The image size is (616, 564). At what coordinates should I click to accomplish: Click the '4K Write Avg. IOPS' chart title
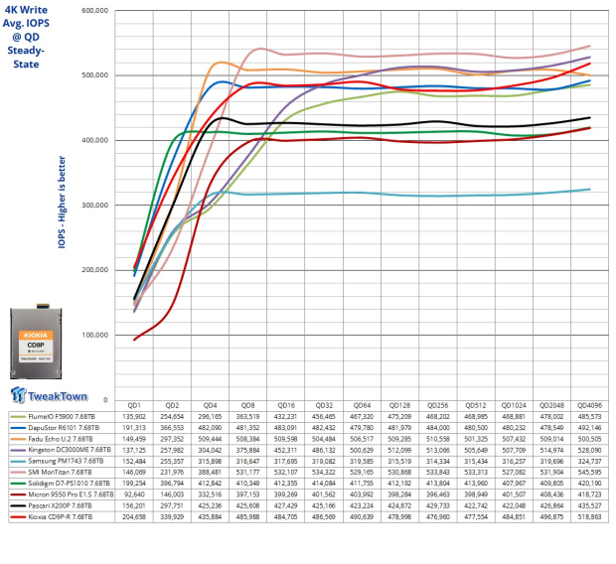[26, 37]
